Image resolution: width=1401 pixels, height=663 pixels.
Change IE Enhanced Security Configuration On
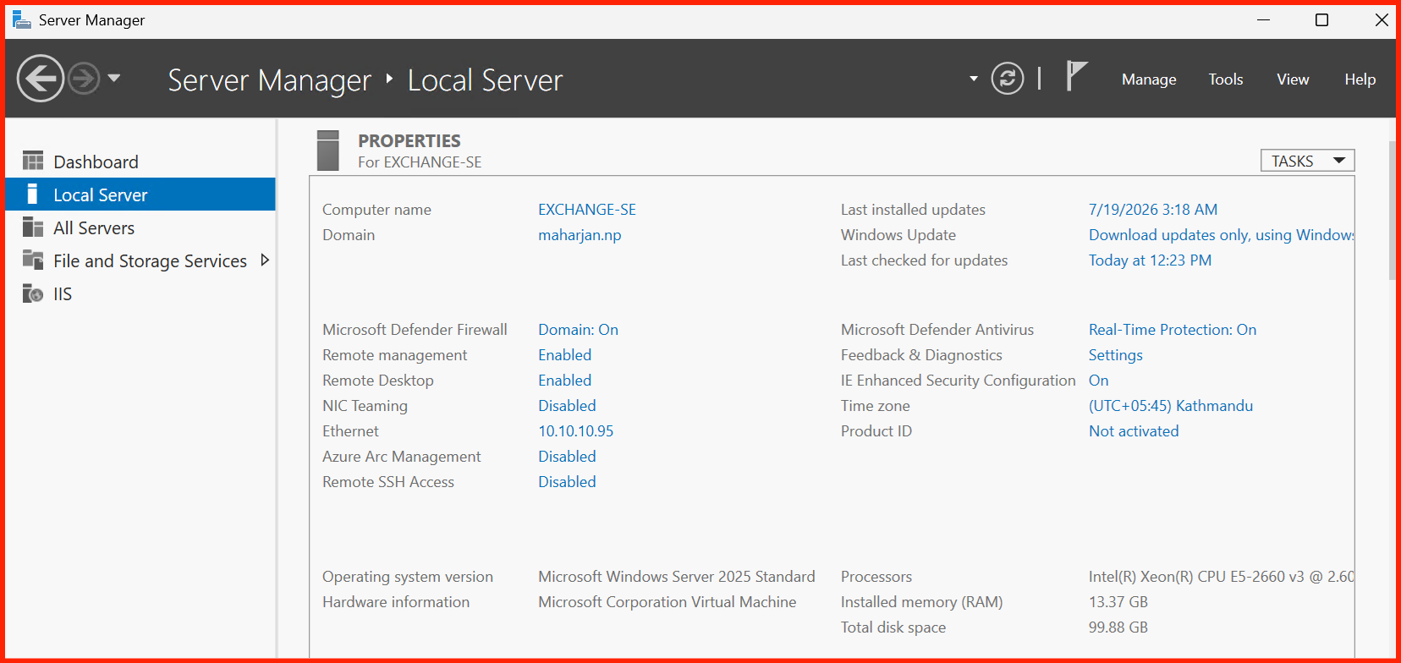(x=1099, y=381)
